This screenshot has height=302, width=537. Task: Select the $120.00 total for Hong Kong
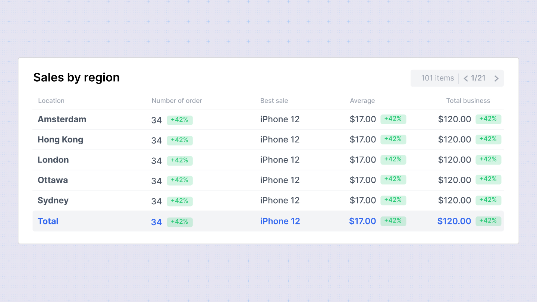pos(455,139)
